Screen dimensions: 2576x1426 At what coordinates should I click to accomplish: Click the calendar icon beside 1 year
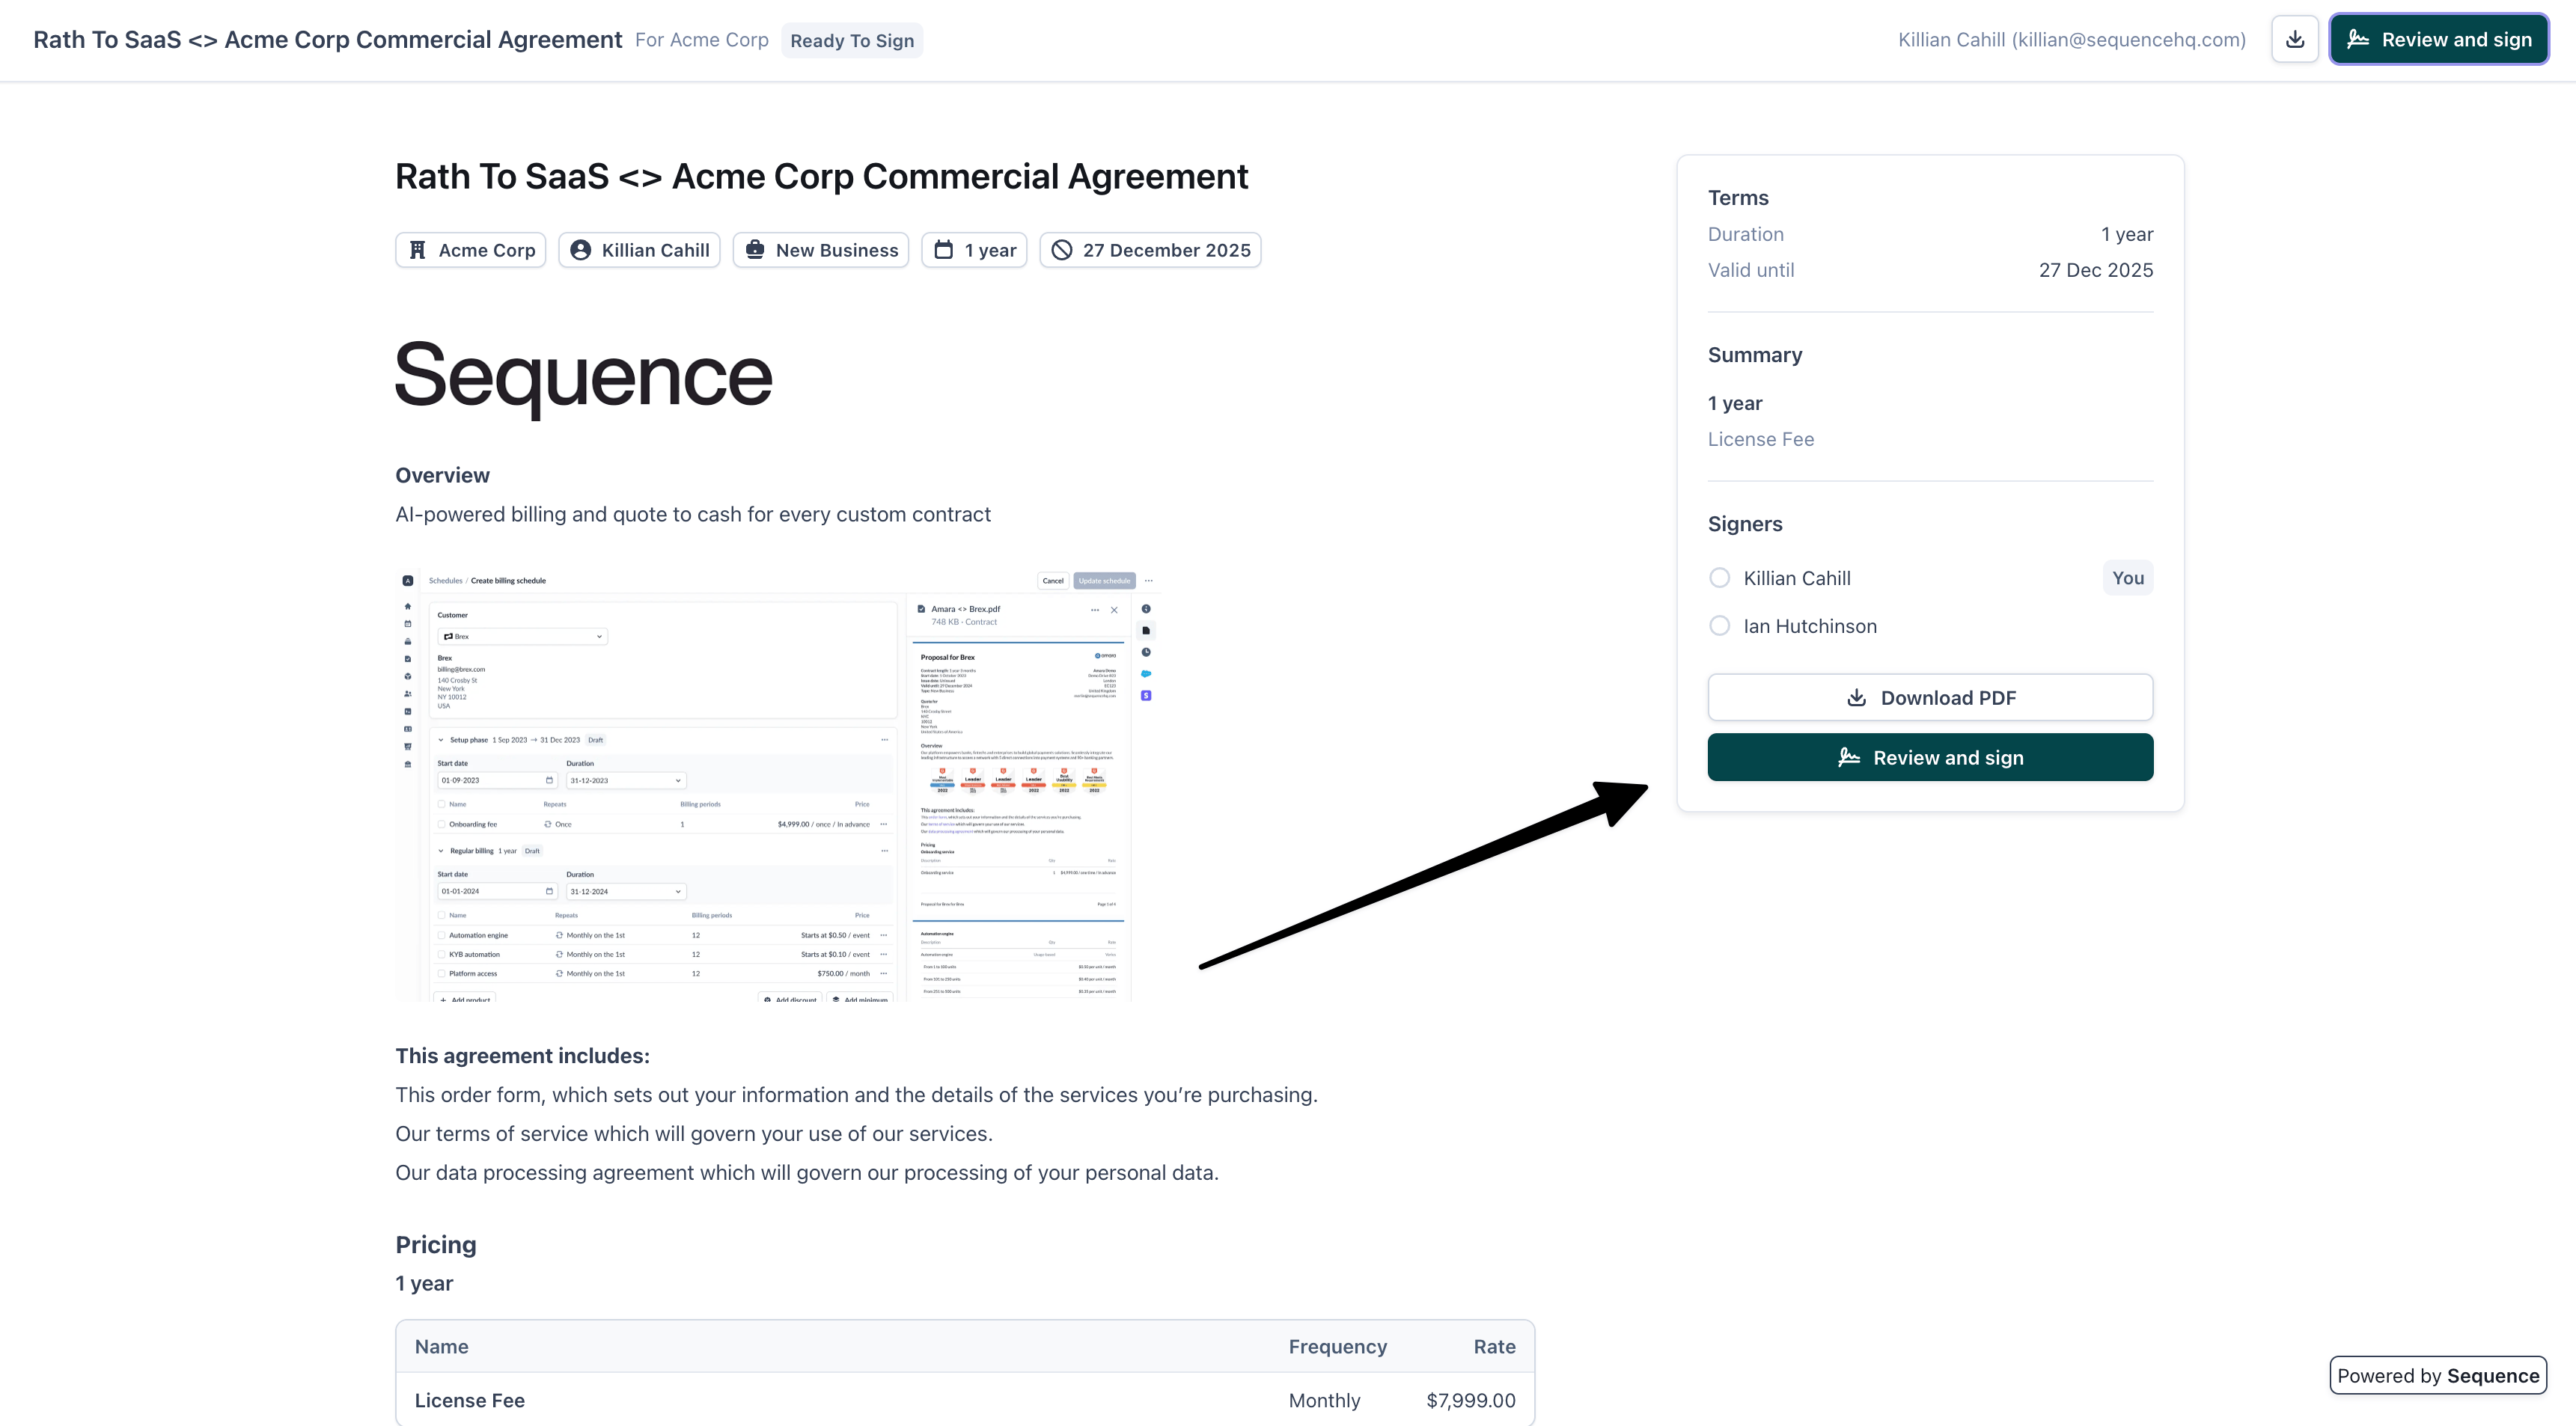click(x=943, y=250)
